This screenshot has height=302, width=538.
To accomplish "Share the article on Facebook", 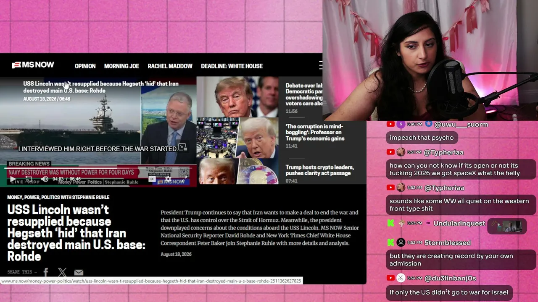I will point(46,272).
